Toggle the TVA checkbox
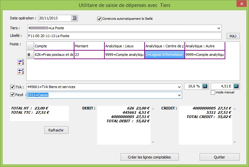249x167 pixels. tap(13, 87)
